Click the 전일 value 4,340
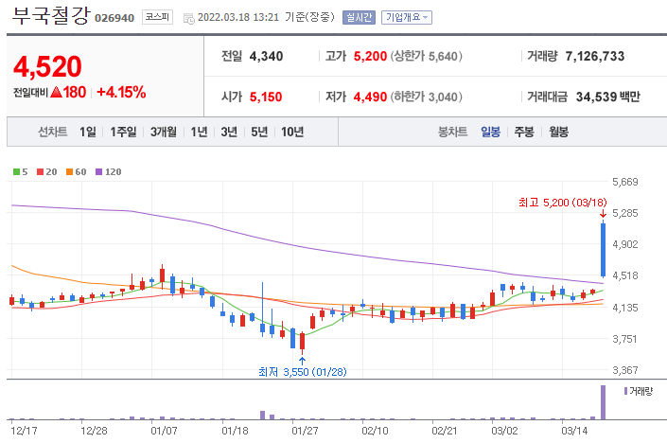667x443 pixels. point(266,56)
